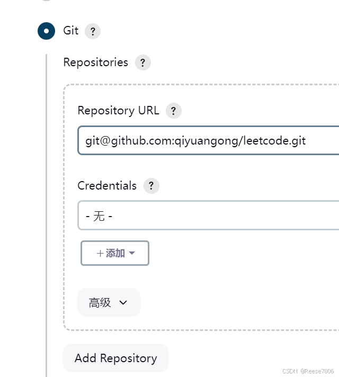The width and height of the screenshot is (339, 377).
Task: Click the Credentials field label
Action: point(107,186)
